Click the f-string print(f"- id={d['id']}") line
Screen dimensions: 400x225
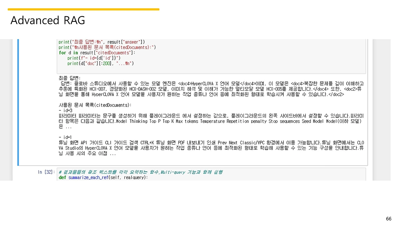94,58
